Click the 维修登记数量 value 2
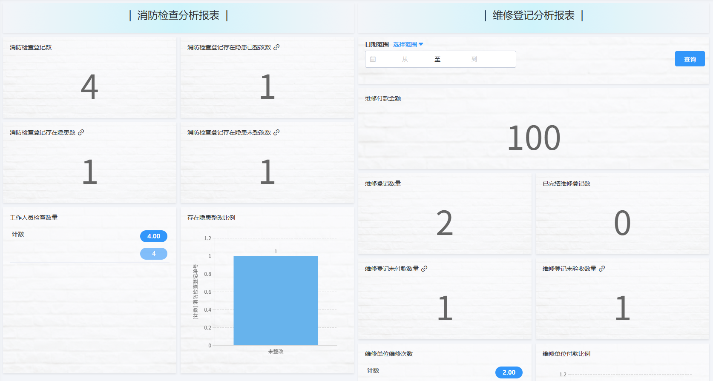 click(x=445, y=223)
